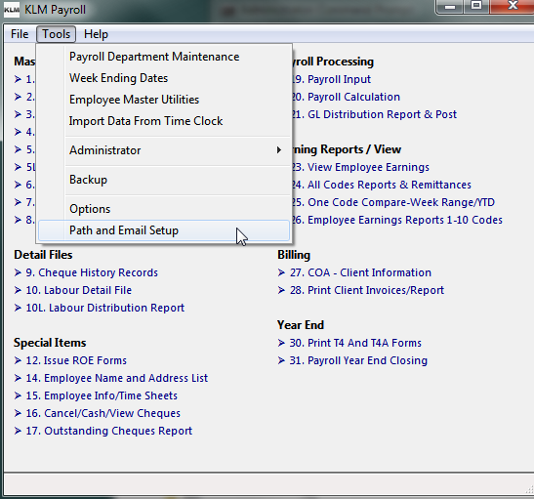Open 27. COA - Client Information

(x=360, y=272)
